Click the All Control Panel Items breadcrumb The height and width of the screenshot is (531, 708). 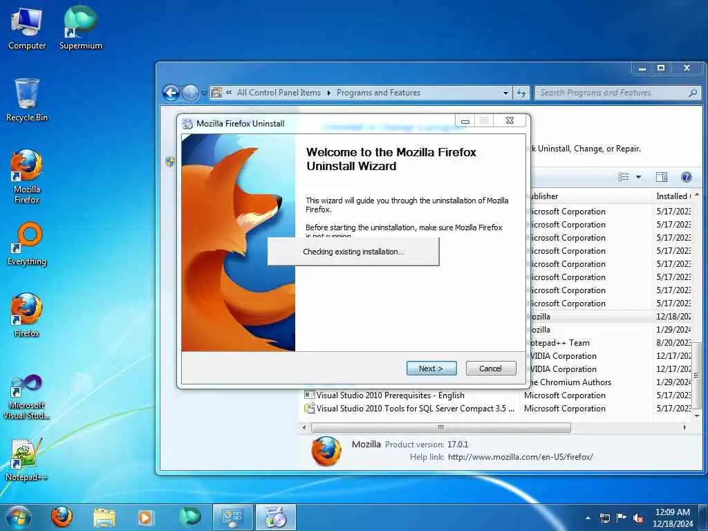tap(279, 93)
